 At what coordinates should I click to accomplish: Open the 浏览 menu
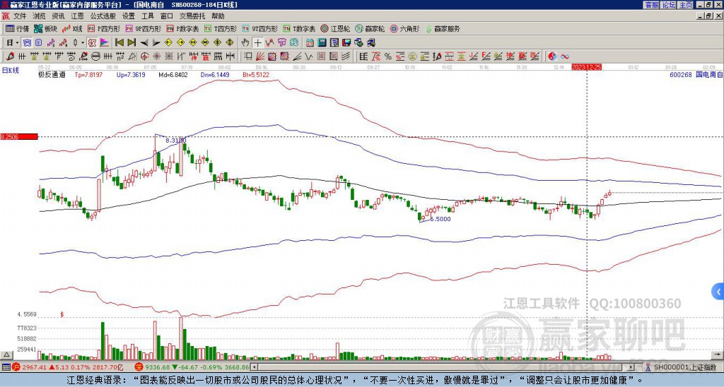pyautogui.click(x=40, y=16)
